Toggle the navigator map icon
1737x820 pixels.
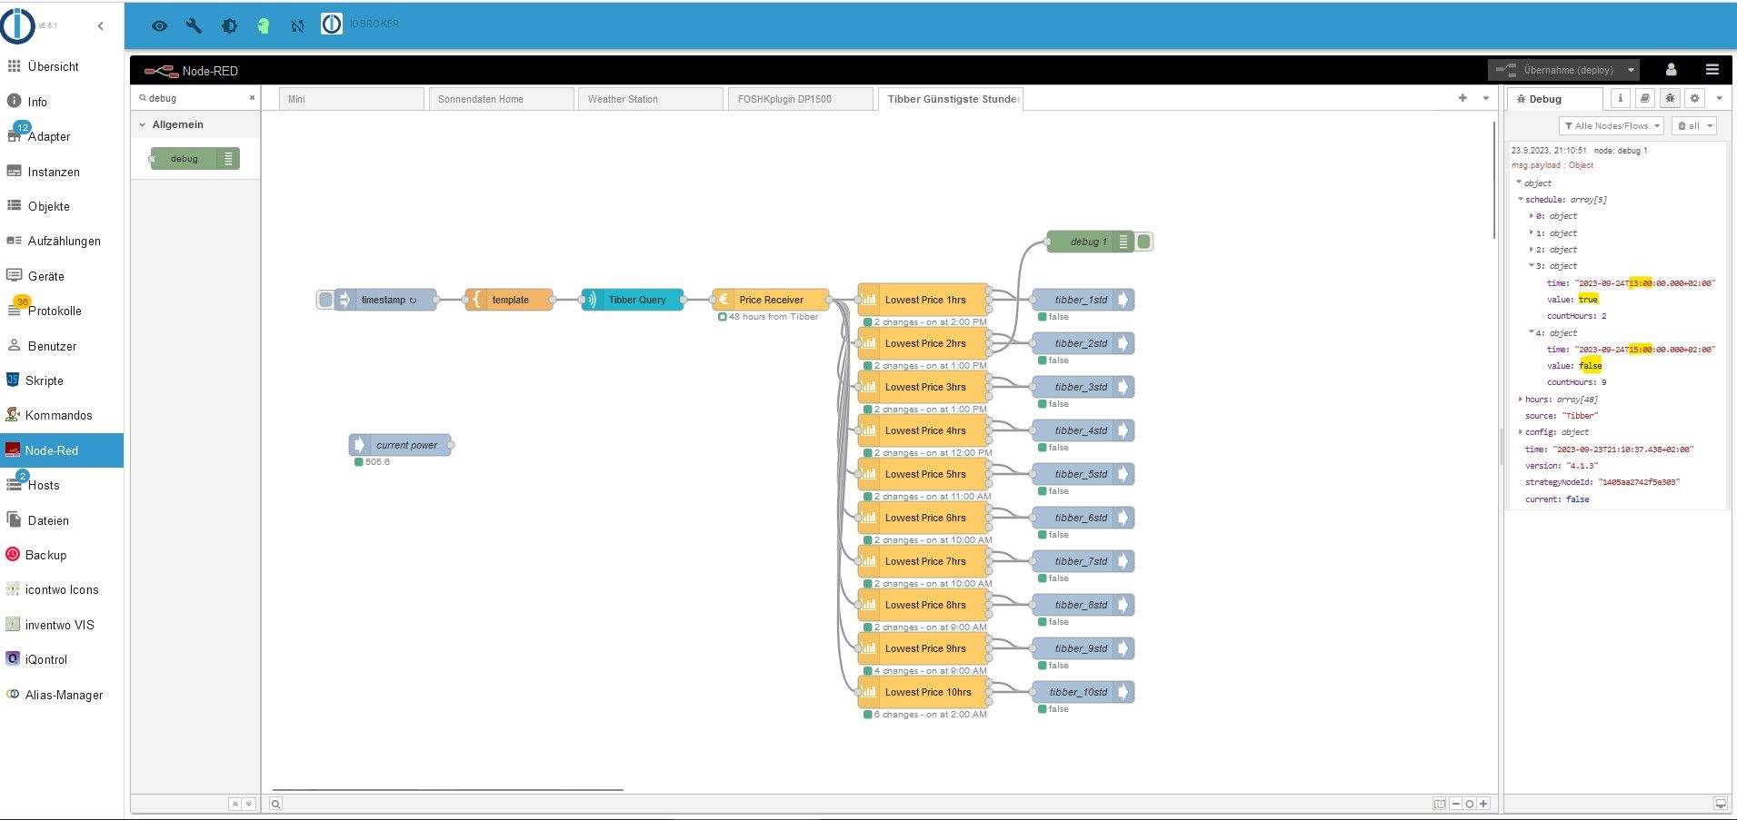click(x=1440, y=804)
